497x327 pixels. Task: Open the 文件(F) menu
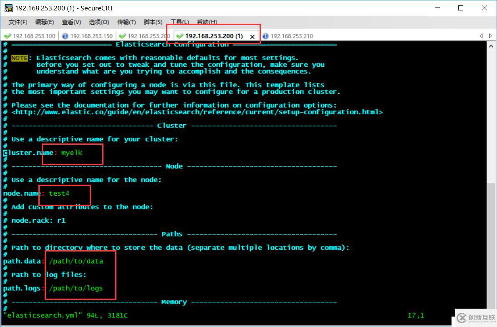[x=18, y=22]
